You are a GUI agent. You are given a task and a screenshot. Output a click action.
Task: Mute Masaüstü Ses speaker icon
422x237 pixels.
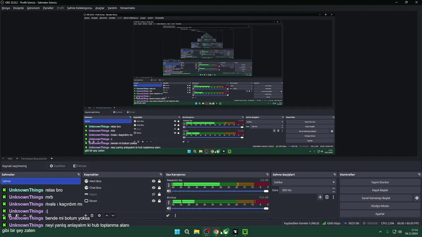[169, 191]
